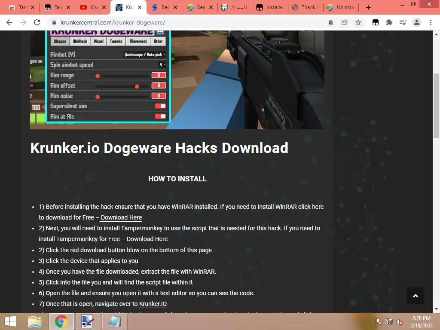The width and height of the screenshot is (440, 330).
Task: Expand the Aimbot Quickscope / Auto pick dropdown
Action: coord(145,55)
